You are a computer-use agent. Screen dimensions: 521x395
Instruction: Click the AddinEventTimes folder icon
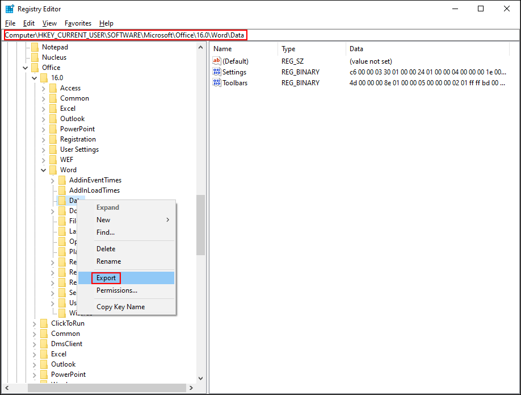62,180
